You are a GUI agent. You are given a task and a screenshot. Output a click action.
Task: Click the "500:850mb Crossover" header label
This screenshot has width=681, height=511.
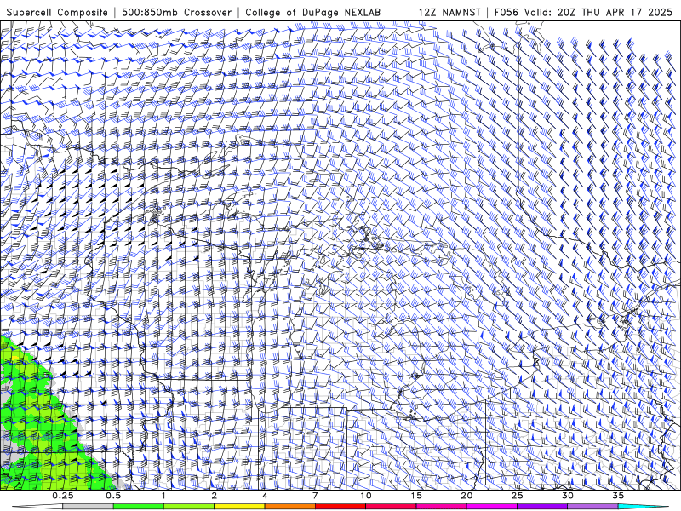(x=176, y=13)
